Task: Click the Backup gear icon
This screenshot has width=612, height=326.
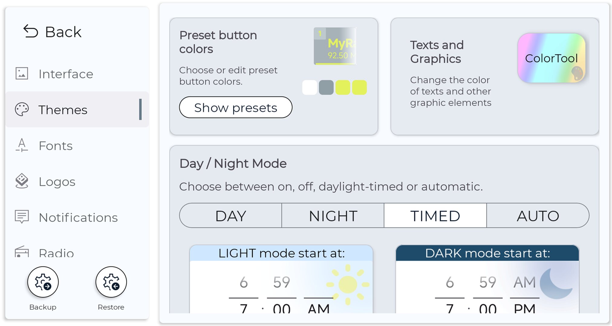Action: pos(43,282)
